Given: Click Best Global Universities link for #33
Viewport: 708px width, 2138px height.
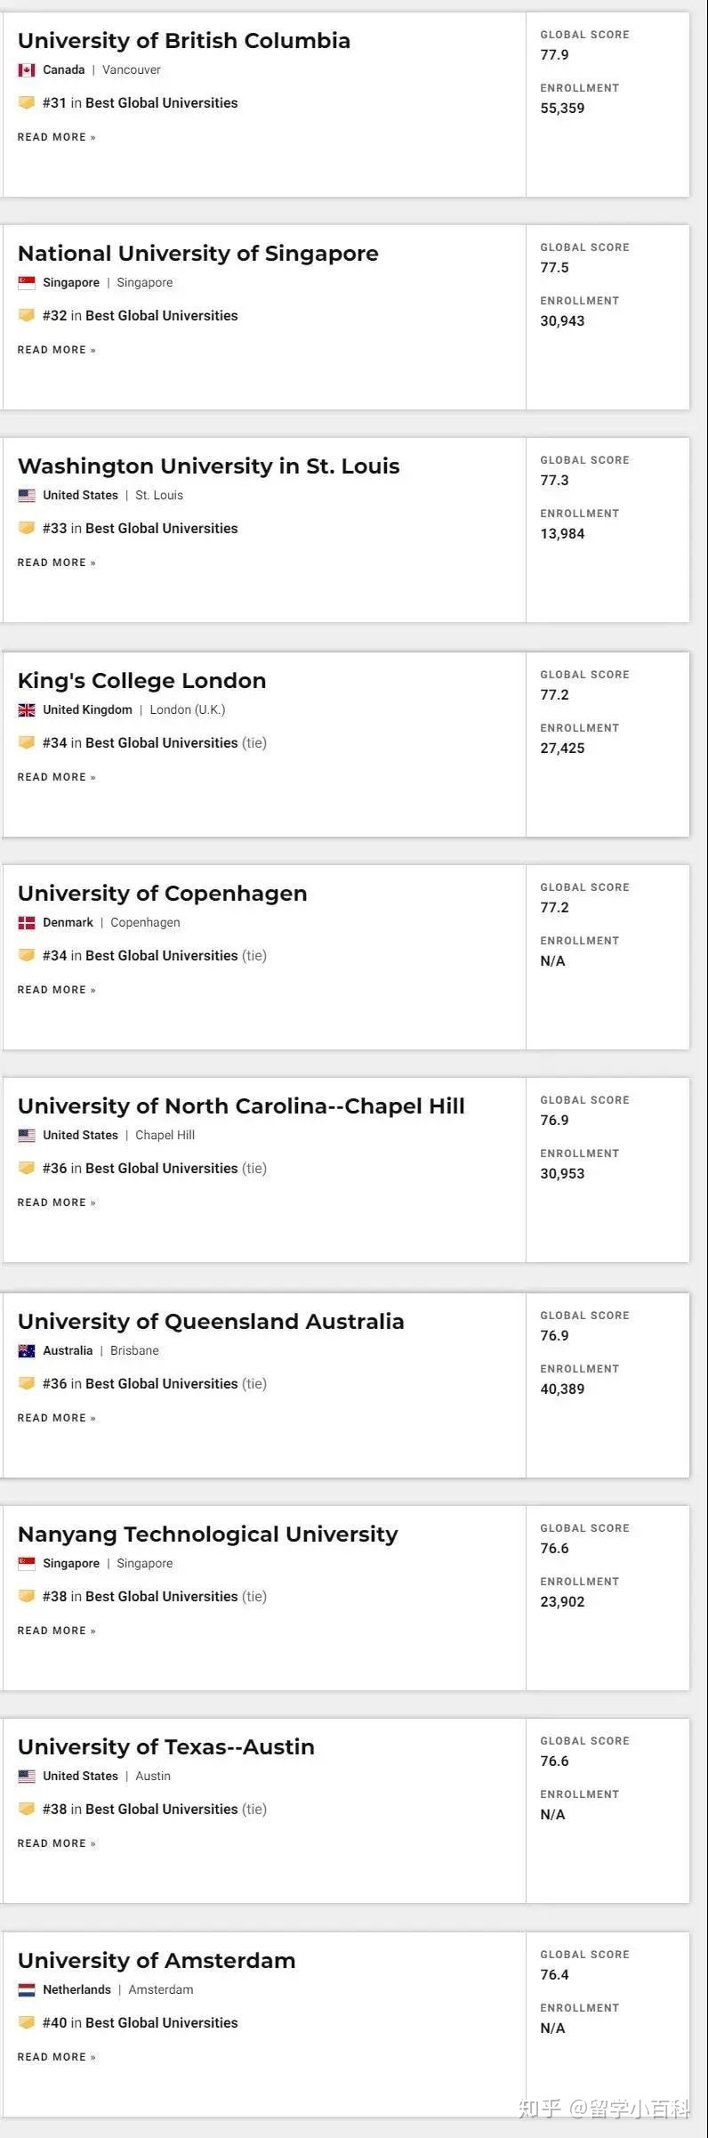Looking at the screenshot, I should coord(162,529).
